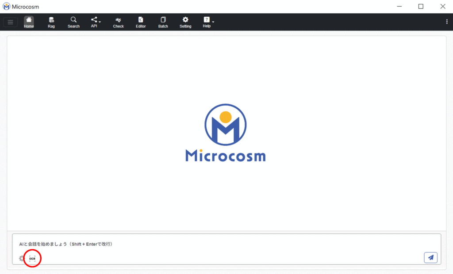Activate the OCR capture button
The image size is (453, 274).
(x=32, y=258)
